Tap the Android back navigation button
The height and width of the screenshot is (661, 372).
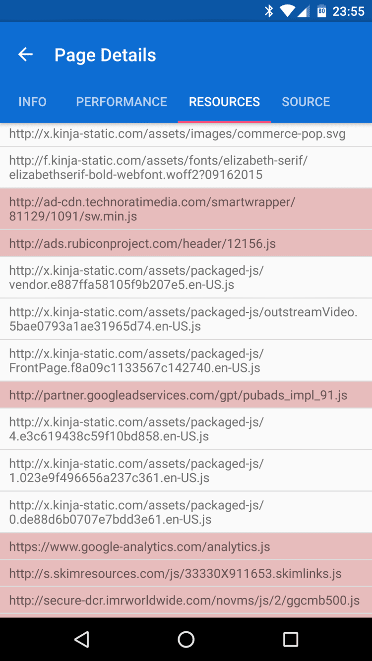tap(81, 639)
